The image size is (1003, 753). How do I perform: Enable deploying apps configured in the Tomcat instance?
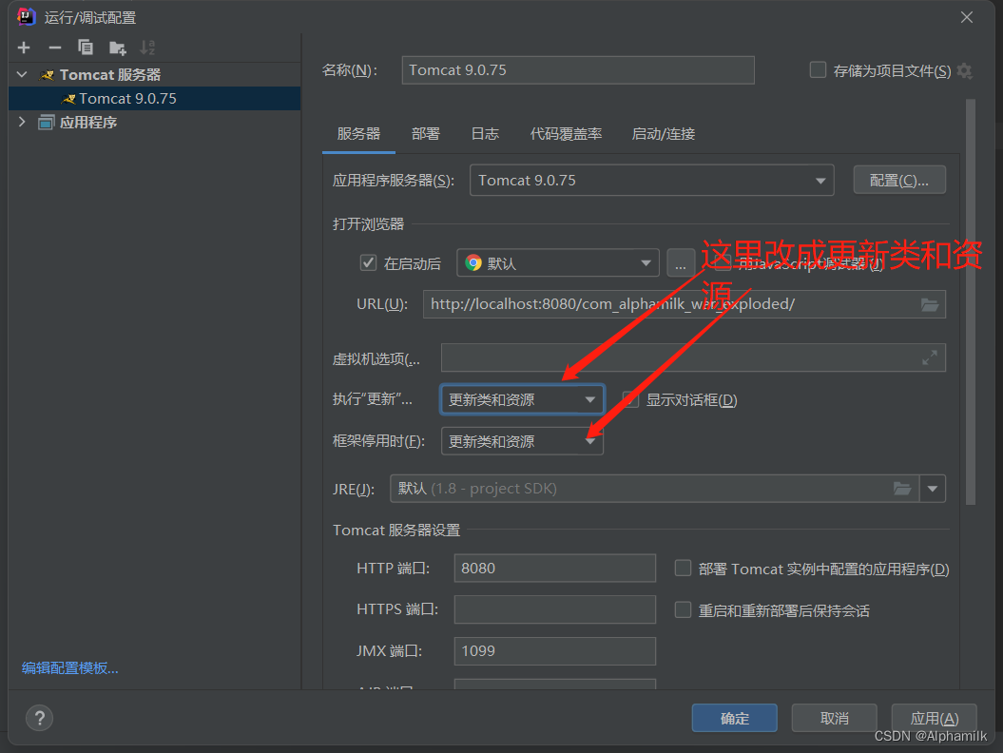coord(684,569)
